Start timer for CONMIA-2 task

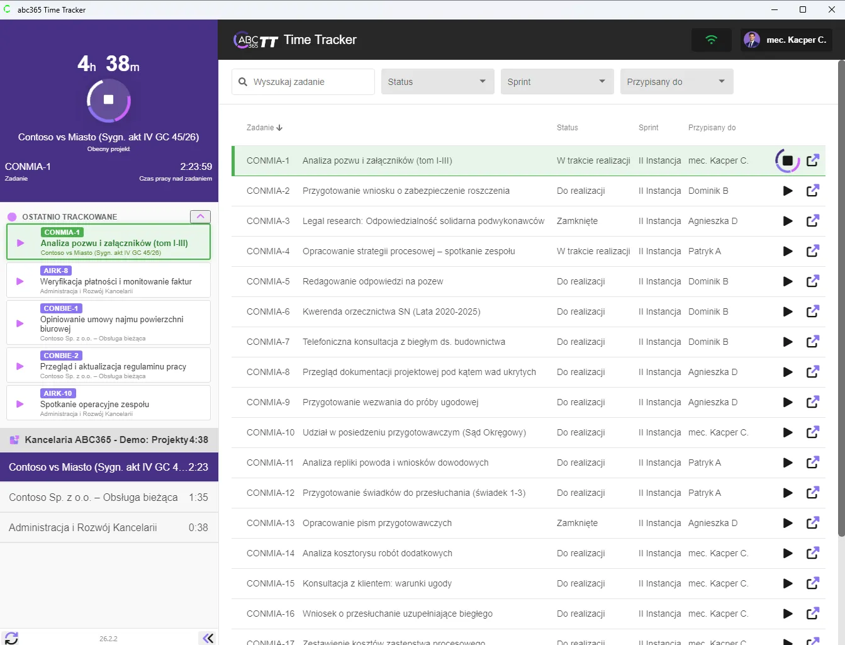pyautogui.click(x=787, y=191)
